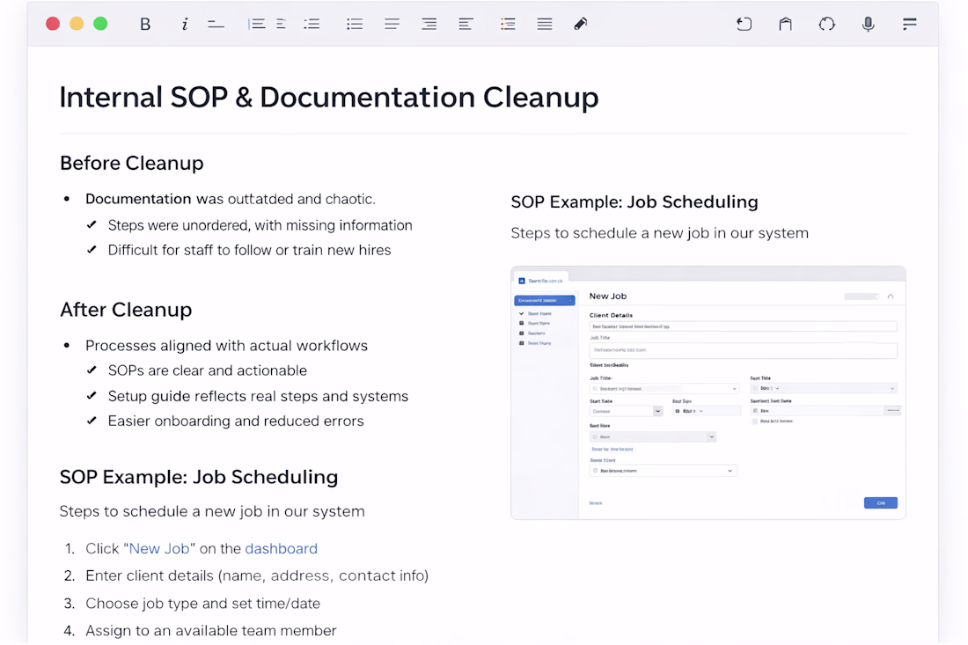Click the "After Cleanup" heading
This screenshot has width=968, height=645.
(x=126, y=309)
